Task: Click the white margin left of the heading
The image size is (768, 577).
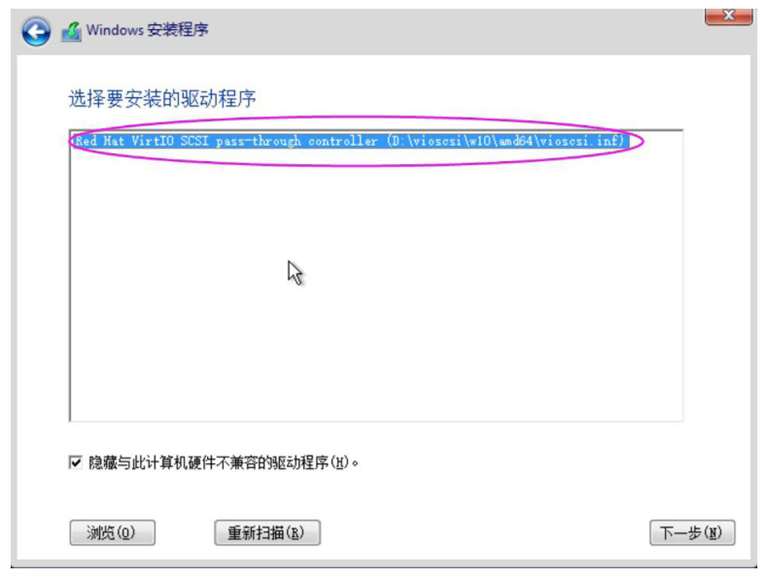Action: [x=42, y=99]
